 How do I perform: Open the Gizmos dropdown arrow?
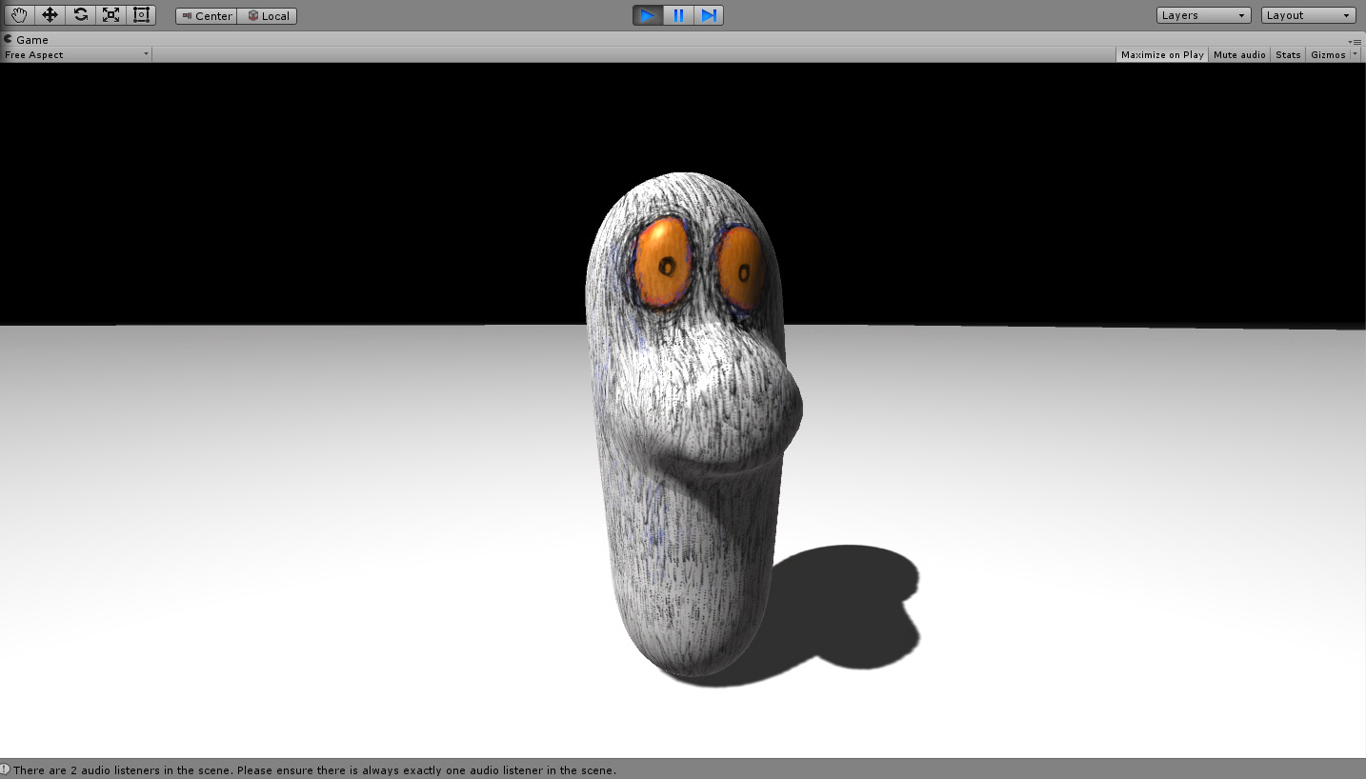pyautogui.click(x=1355, y=55)
